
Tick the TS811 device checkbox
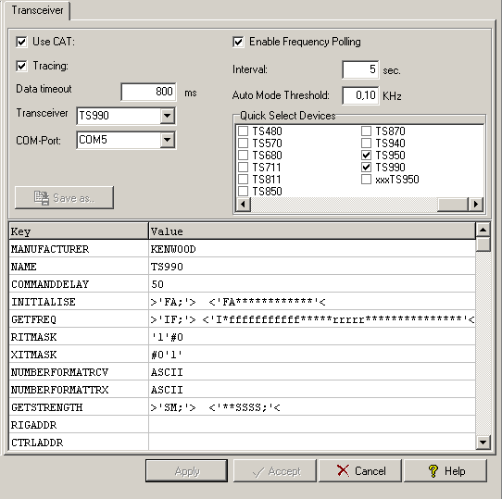(x=243, y=180)
